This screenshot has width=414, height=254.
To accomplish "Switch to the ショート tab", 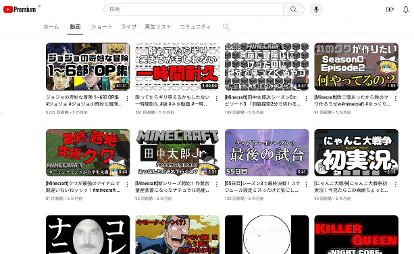I will [102, 26].
